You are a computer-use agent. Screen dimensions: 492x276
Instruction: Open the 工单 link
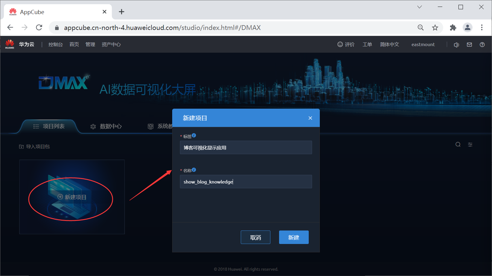367,44
